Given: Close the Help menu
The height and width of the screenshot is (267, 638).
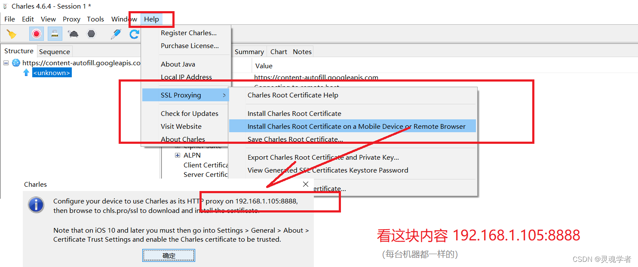Looking at the screenshot, I should click(151, 19).
